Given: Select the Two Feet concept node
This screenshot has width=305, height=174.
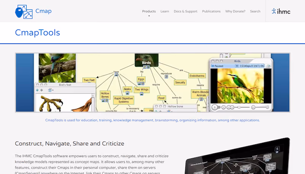Looking at the screenshot, I should [x=89, y=80].
